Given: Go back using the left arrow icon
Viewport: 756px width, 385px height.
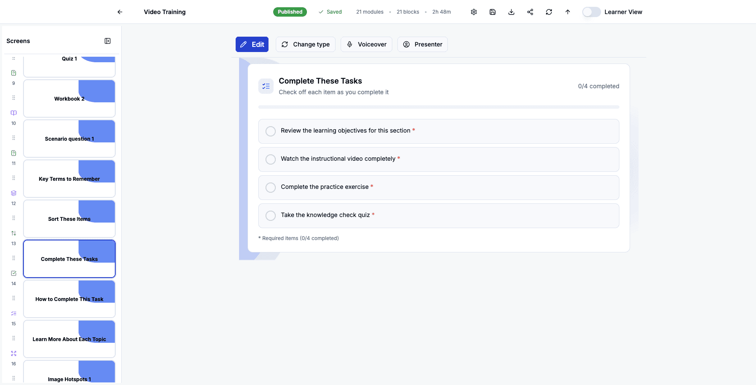Looking at the screenshot, I should (120, 12).
